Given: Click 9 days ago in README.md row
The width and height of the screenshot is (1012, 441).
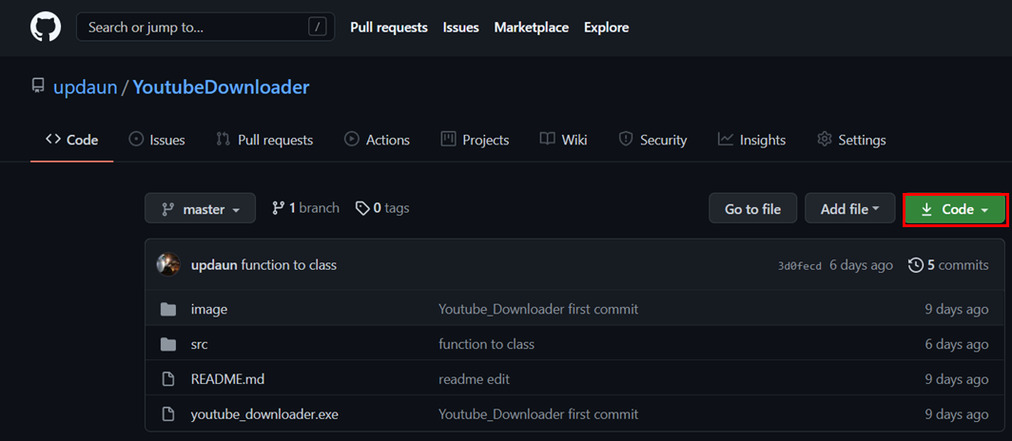Looking at the screenshot, I should click(x=957, y=379).
